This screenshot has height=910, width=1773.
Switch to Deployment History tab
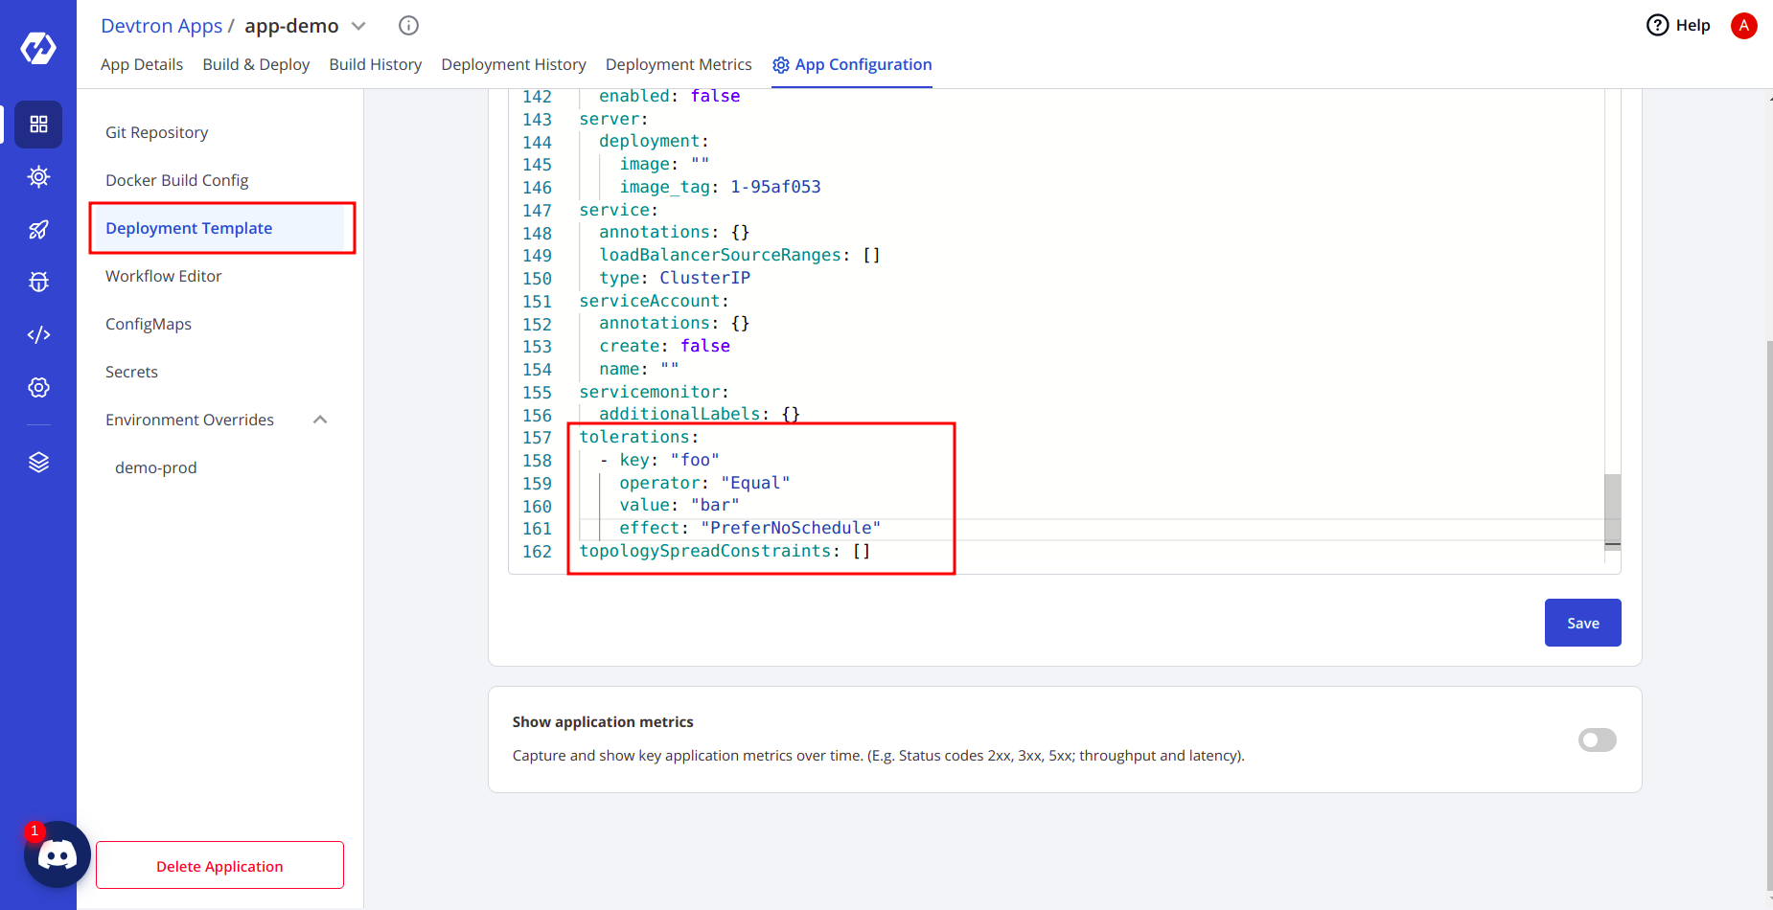coord(514,64)
